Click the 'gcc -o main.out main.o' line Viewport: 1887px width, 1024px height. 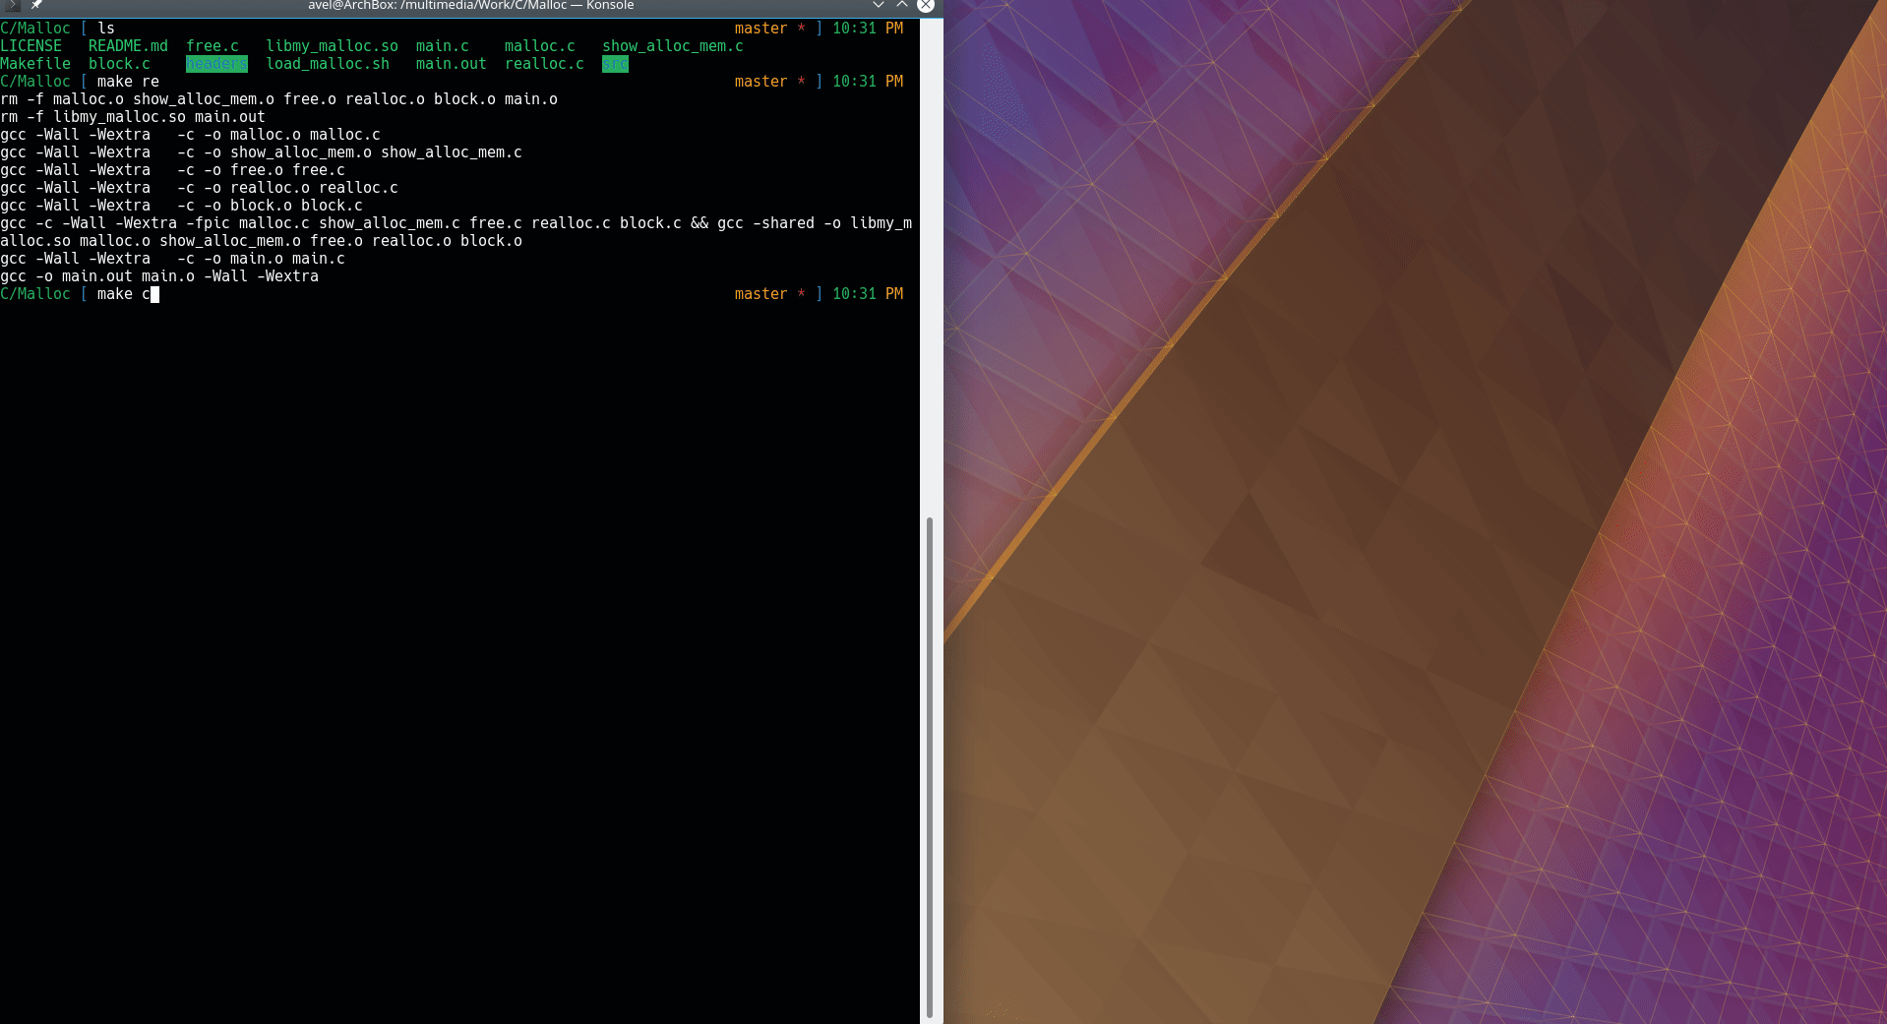[159, 276]
